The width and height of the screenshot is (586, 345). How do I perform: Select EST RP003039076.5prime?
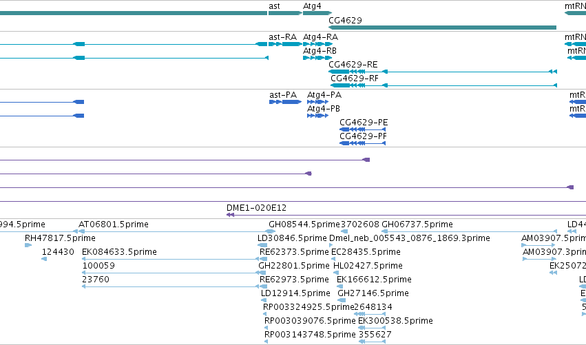click(x=310, y=321)
